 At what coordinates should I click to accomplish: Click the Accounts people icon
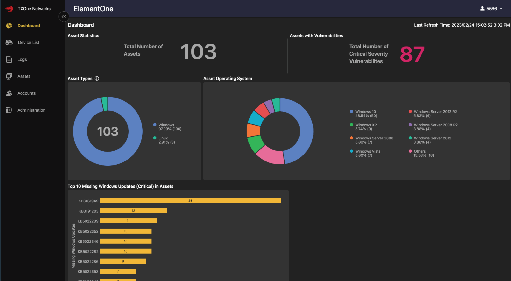(9, 93)
